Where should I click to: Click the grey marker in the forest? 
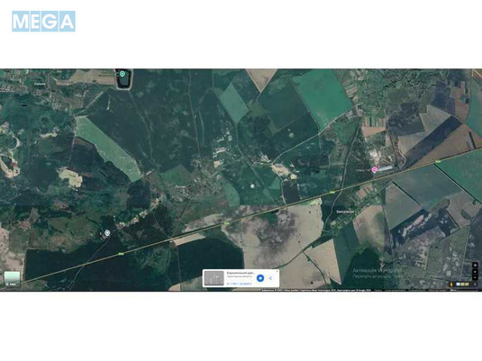(x=107, y=233)
